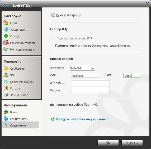Click the История H icon

click(6, 88)
